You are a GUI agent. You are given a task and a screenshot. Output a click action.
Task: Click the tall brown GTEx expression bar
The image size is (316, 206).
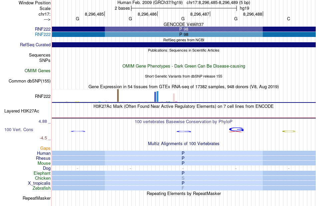tap(118, 96)
